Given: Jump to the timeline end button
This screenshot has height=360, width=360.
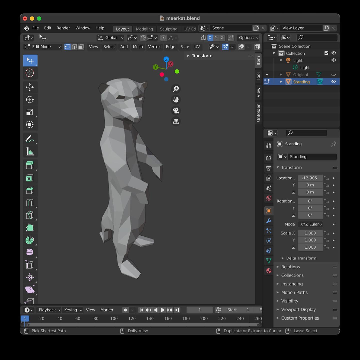Looking at the screenshot, I should 177,310.
